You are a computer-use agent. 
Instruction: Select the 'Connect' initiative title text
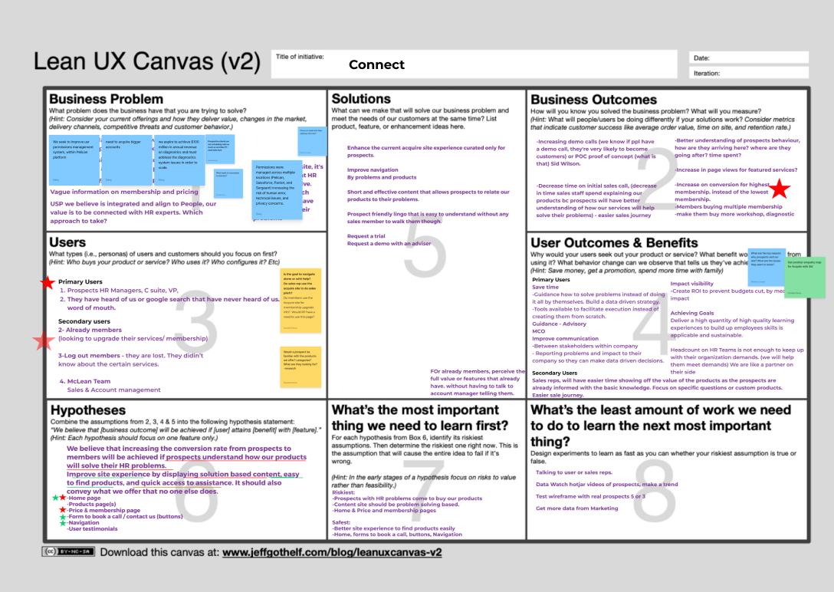[x=376, y=65]
